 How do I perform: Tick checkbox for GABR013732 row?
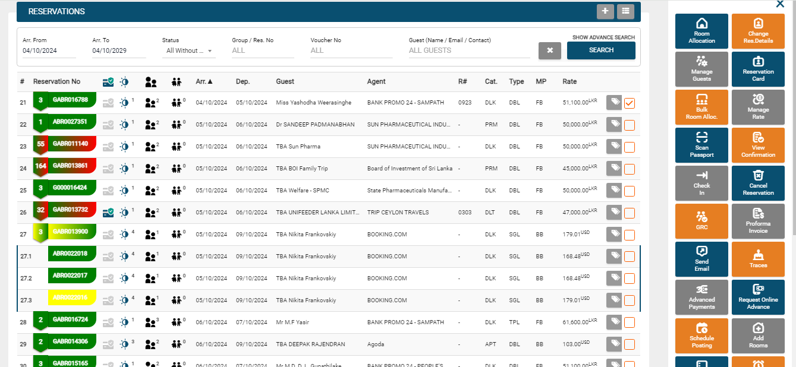pyautogui.click(x=630, y=213)
